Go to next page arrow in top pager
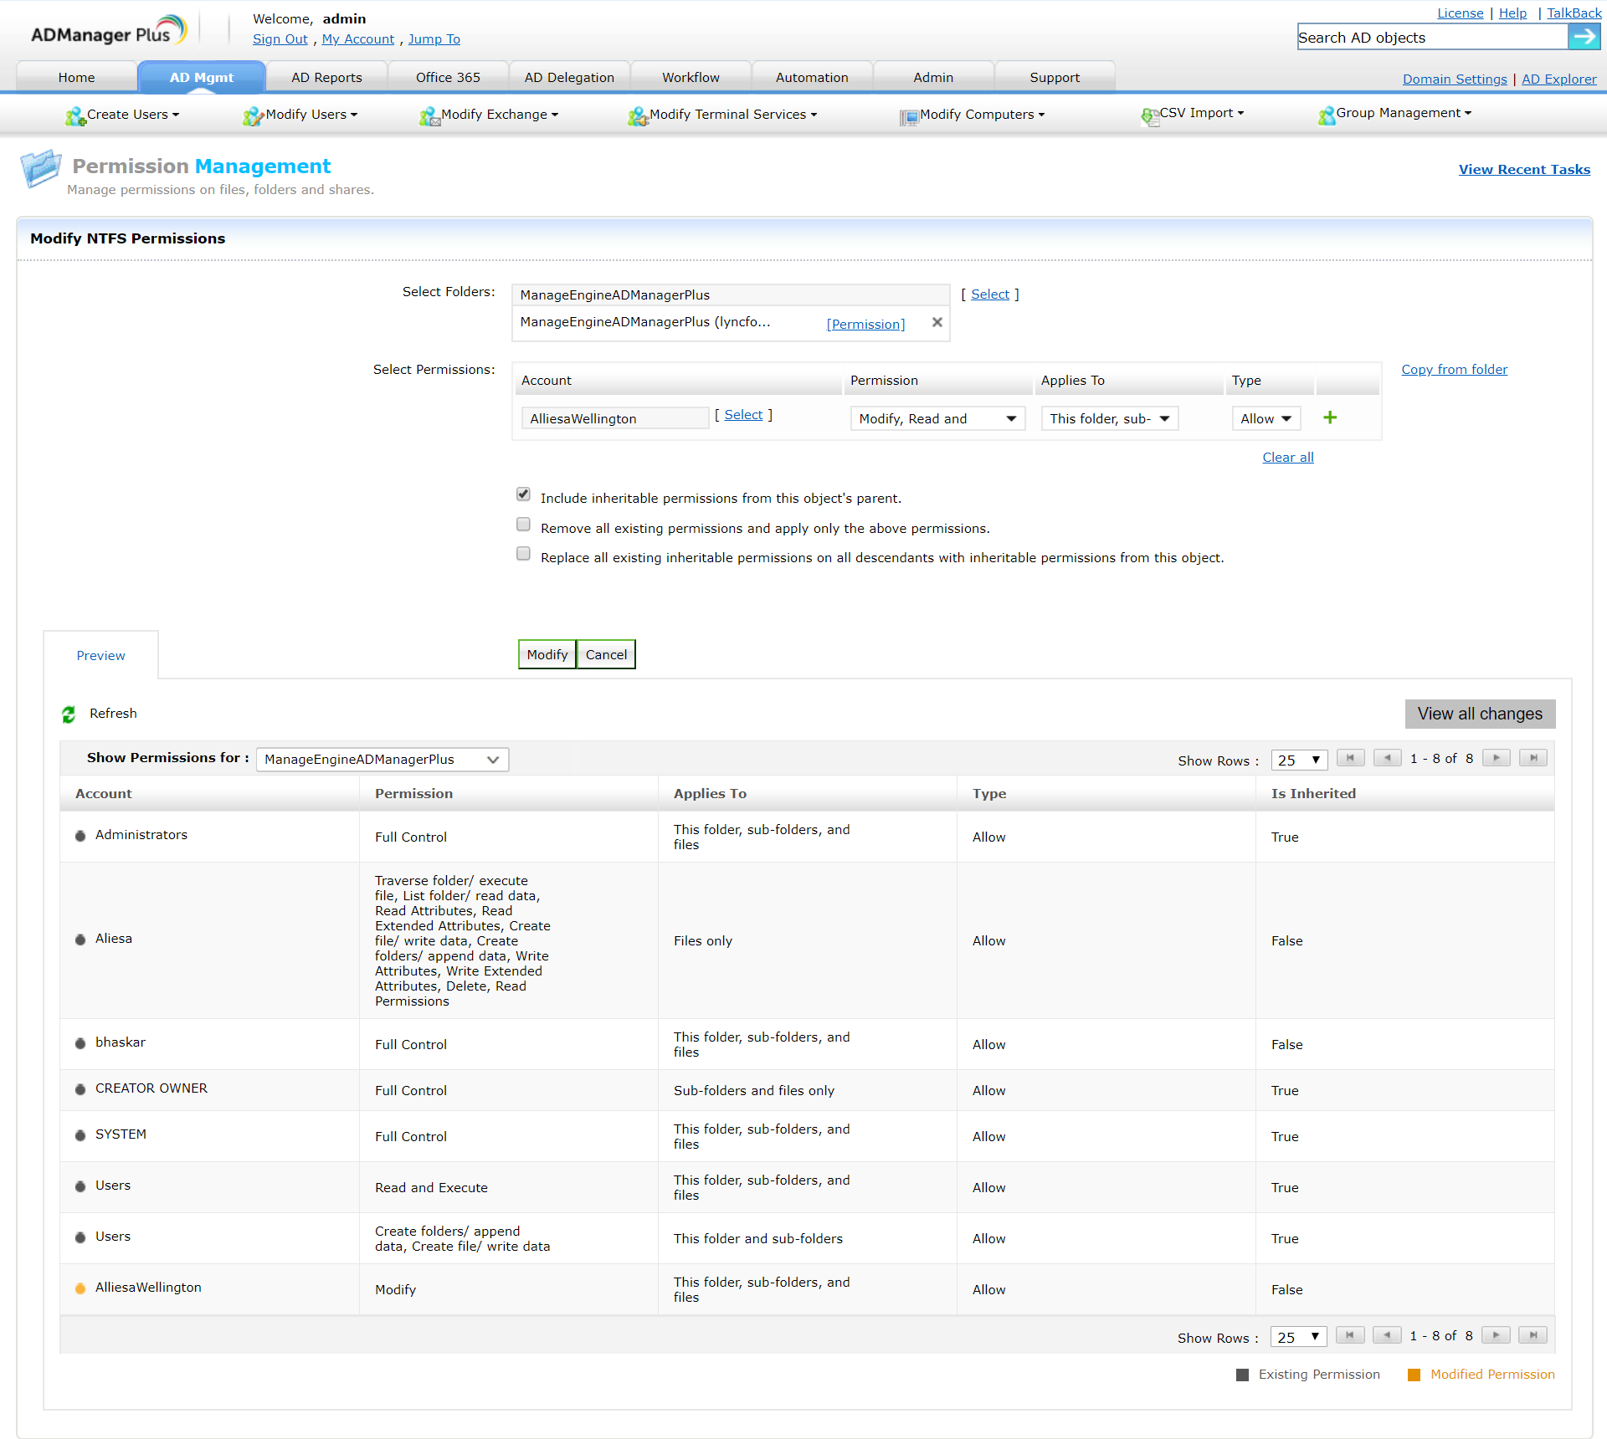The width and height of the screenshot is (1607, 1439). coord(1496,758)
